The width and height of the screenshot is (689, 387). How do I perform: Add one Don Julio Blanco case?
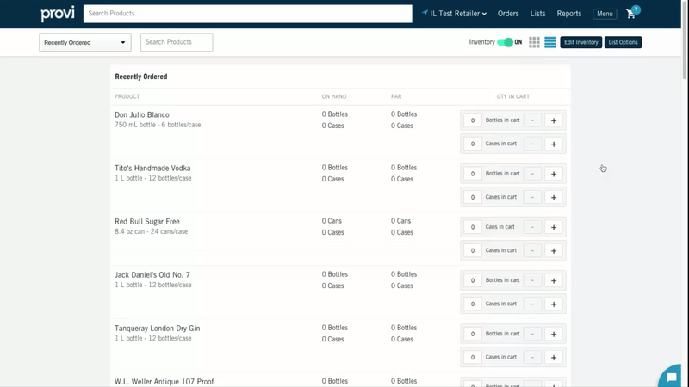coord(554,144)
